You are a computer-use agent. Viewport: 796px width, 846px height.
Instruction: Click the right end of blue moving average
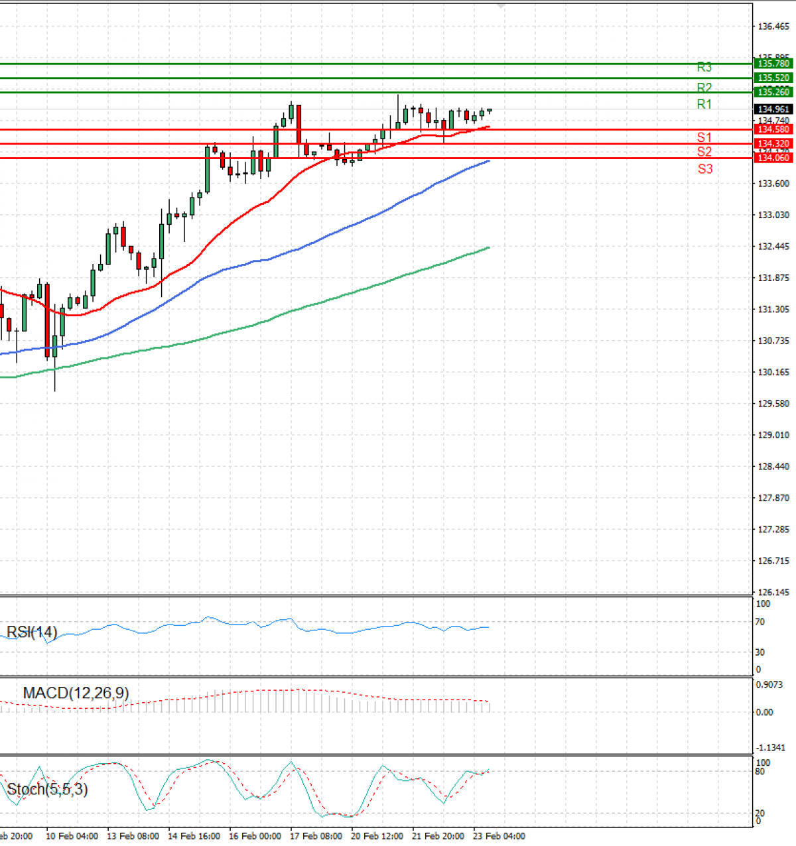488,161
